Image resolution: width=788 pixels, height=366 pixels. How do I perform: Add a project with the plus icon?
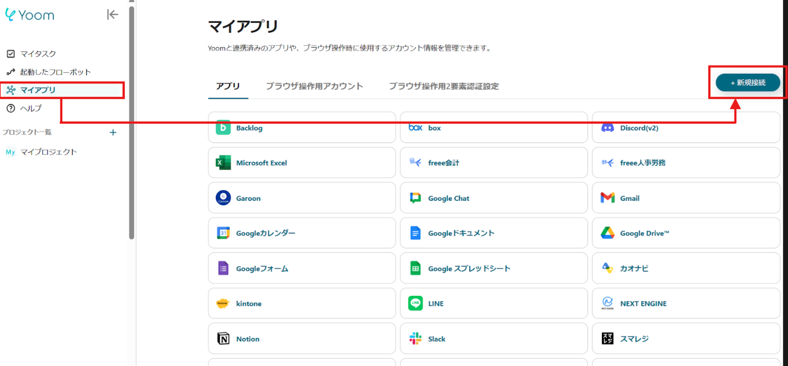113,132
